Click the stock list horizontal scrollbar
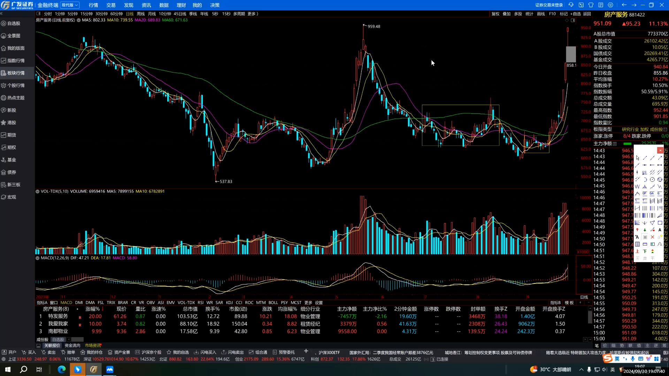Viewport: 669px width, 376px height. tap(77, 339)
